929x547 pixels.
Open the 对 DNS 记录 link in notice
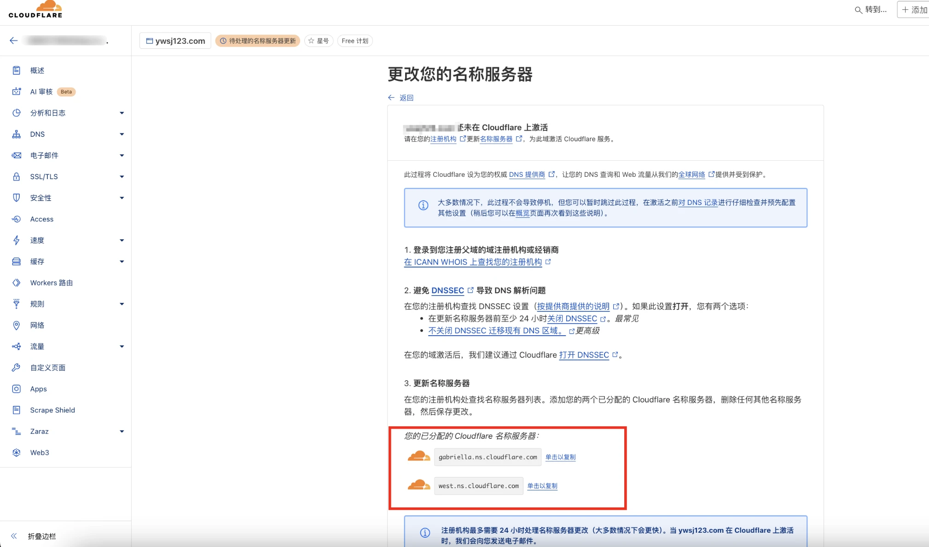pos(698,203)
